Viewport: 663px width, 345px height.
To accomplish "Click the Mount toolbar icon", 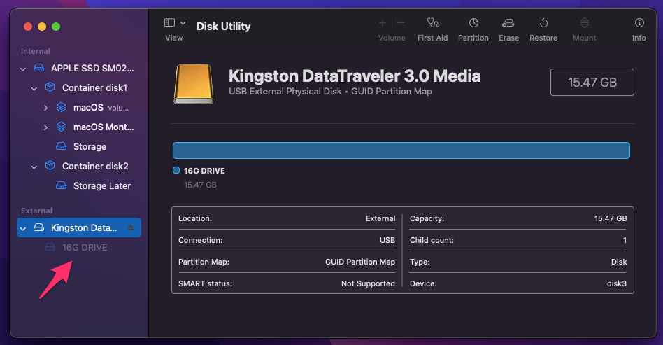I will (585, 23).
